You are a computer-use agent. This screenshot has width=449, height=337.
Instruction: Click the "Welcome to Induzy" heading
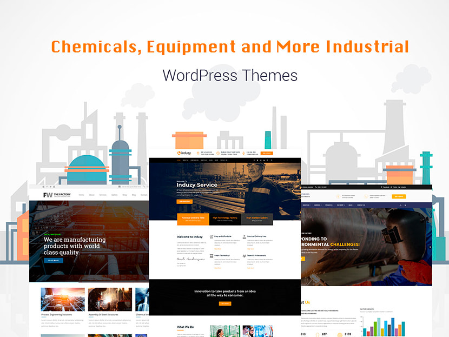coord(189,237)
